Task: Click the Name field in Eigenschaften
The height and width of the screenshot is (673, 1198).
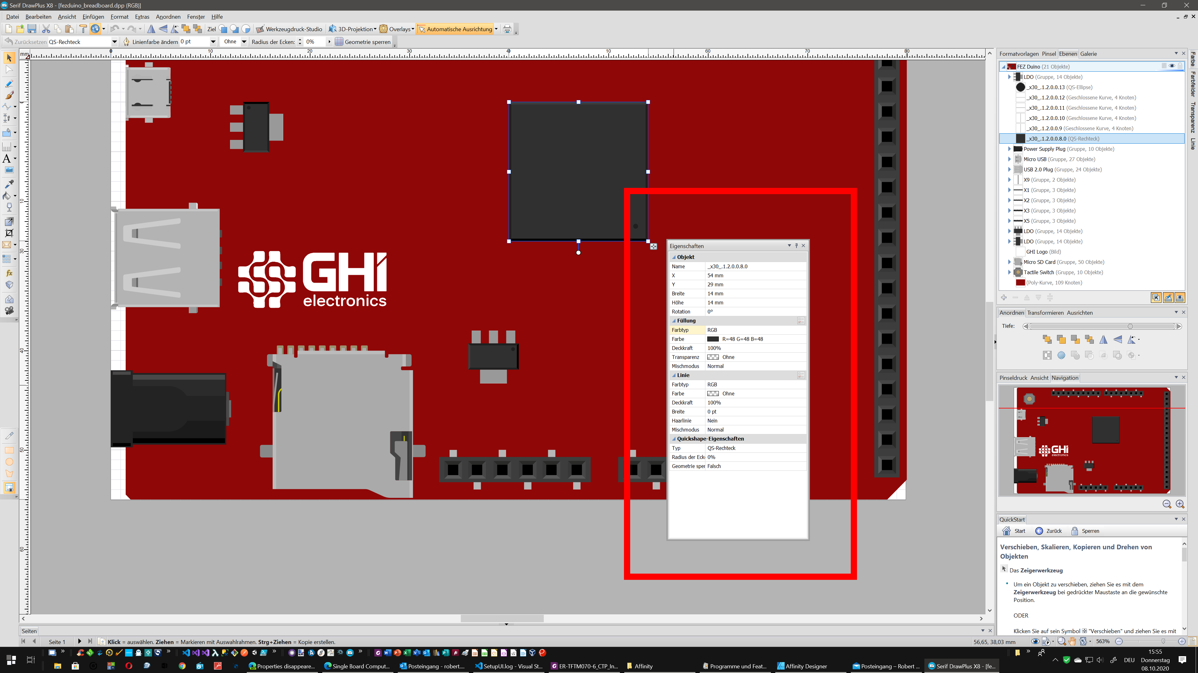Action: 756,267
